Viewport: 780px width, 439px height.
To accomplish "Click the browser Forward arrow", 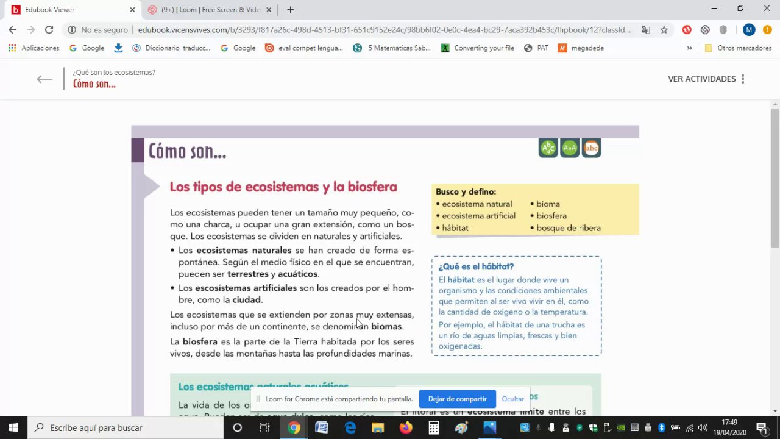I will coord(30,29).
